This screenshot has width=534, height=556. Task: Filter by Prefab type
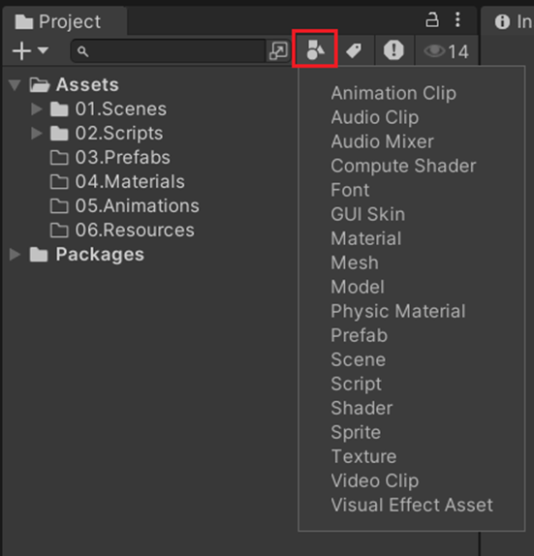tap(360, 335)
